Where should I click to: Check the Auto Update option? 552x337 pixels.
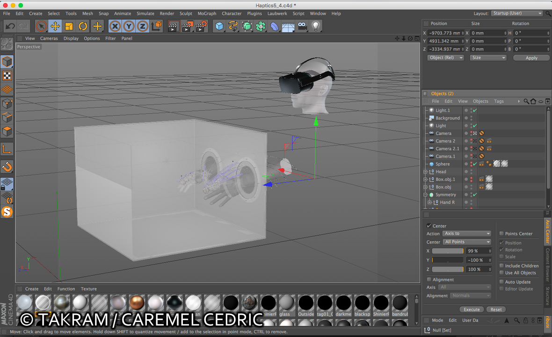pyautogui.click(x=501, y=282)
